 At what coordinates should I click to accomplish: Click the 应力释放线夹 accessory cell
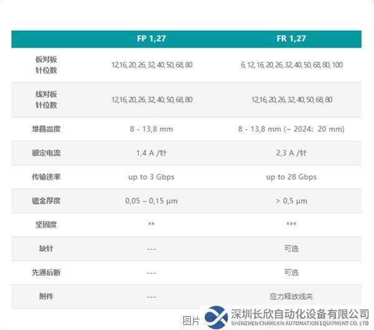tap(291, 296)
